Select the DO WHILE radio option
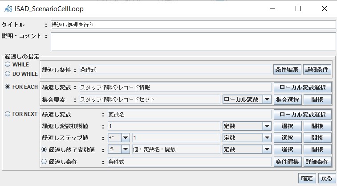This screenshot has width=337, height=186. point(8,74)
